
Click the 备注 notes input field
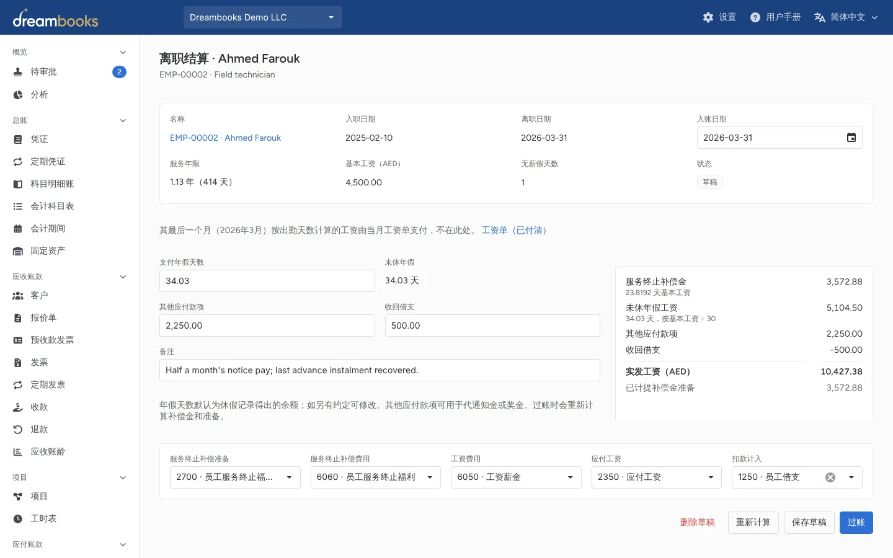(380, 370)
